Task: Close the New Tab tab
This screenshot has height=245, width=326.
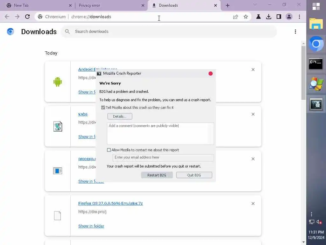Action: coord(70,5)
